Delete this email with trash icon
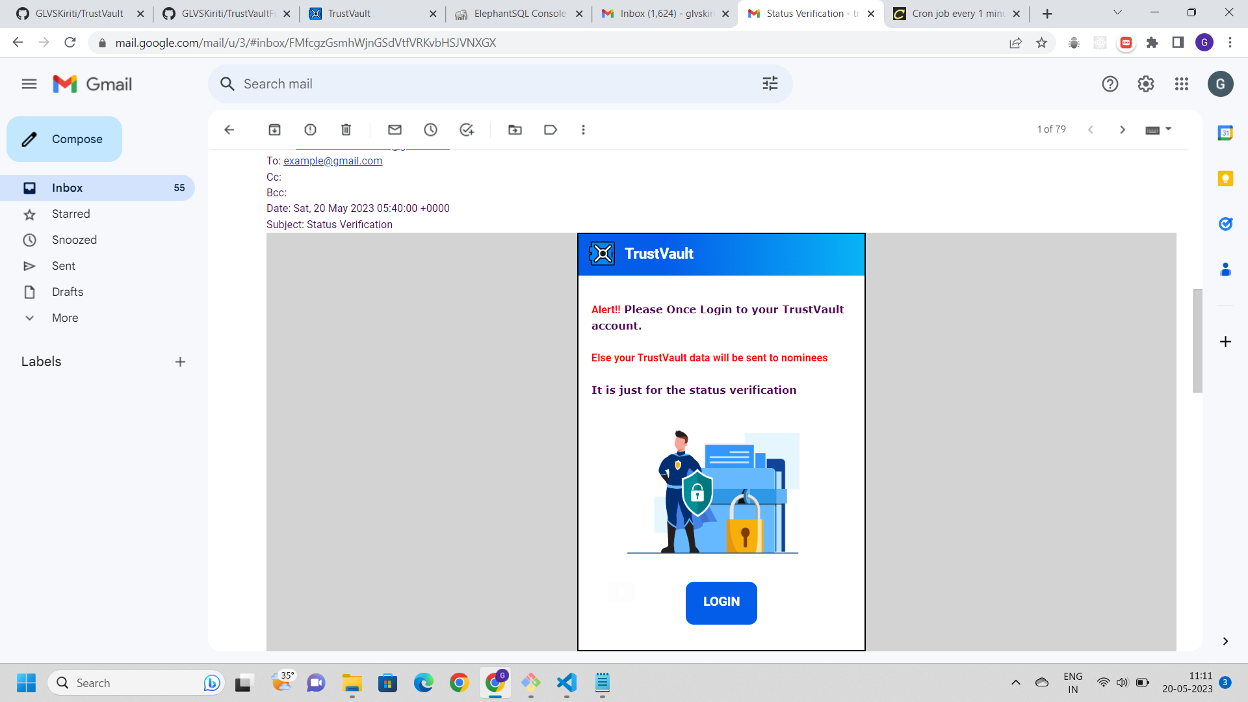This screenshot has width=1248, height=702. 346,130
